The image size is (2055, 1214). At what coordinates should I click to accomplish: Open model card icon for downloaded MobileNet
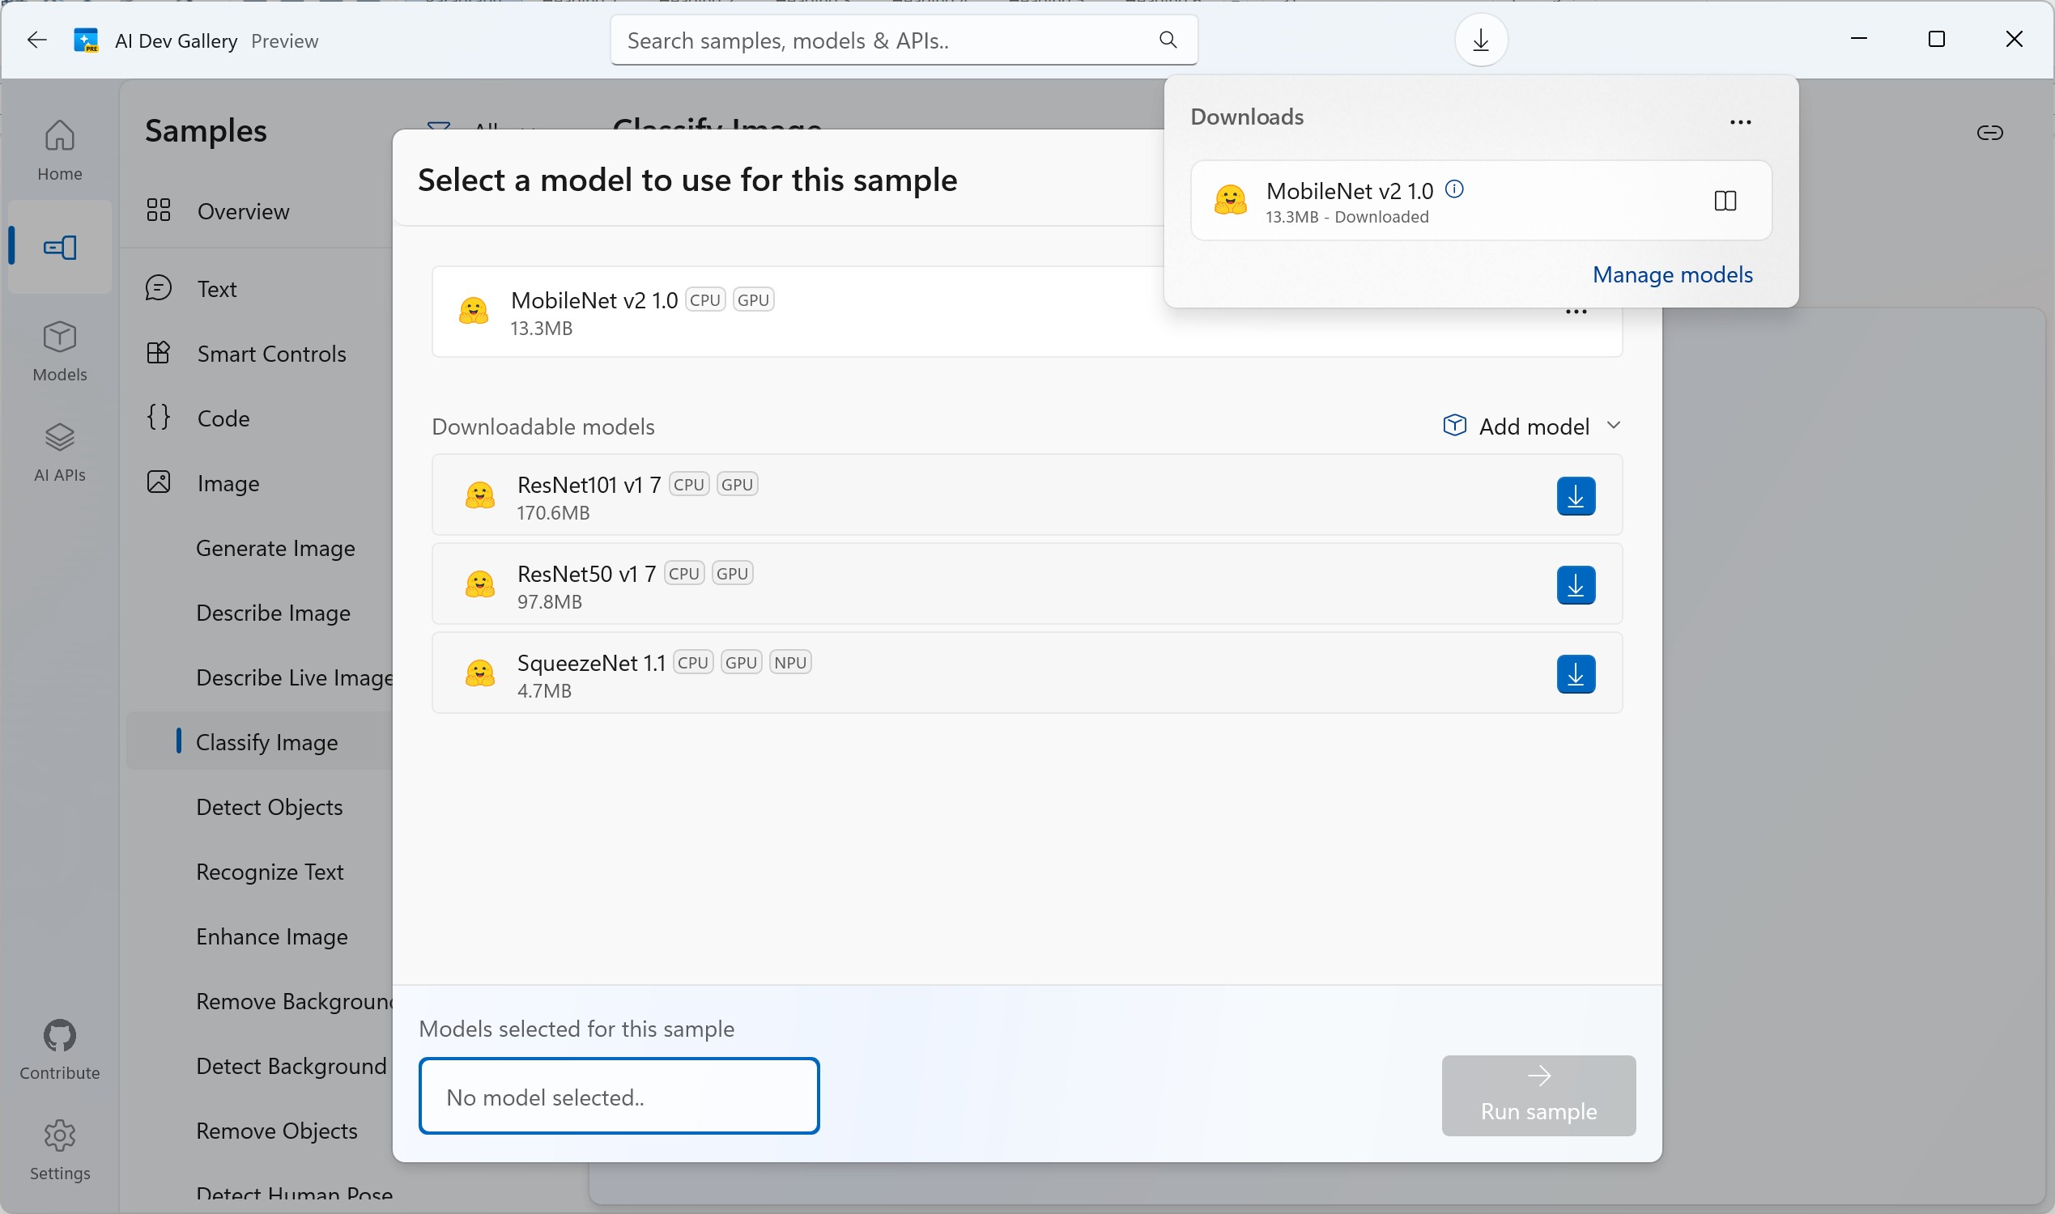[1725, 201]
